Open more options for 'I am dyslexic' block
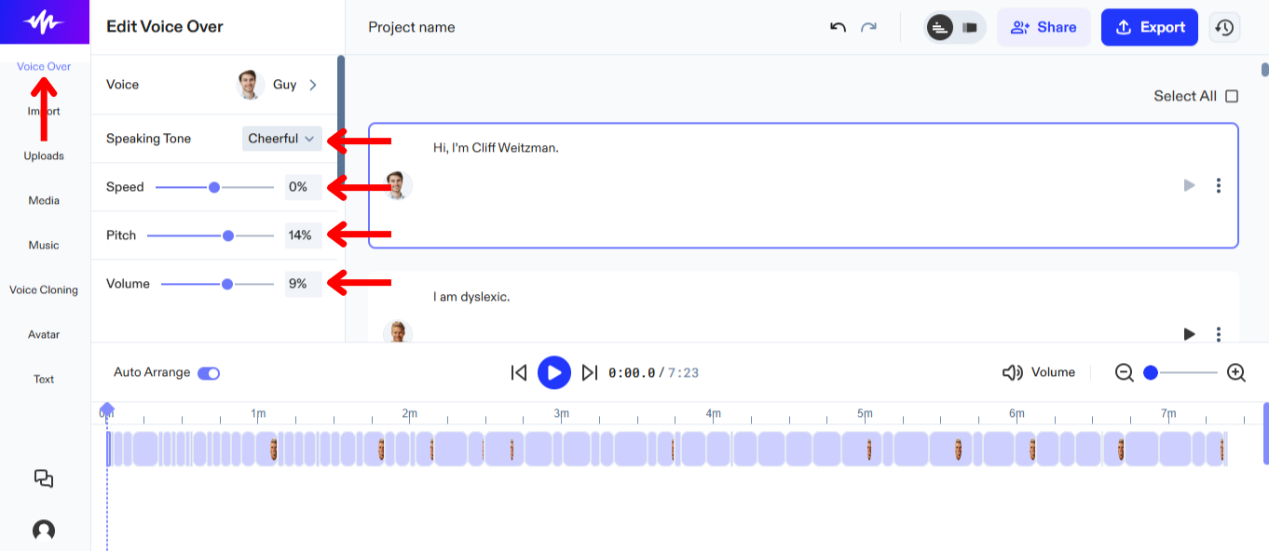The height and width of the screenshot is (551, 1269). coord(1218,332)
